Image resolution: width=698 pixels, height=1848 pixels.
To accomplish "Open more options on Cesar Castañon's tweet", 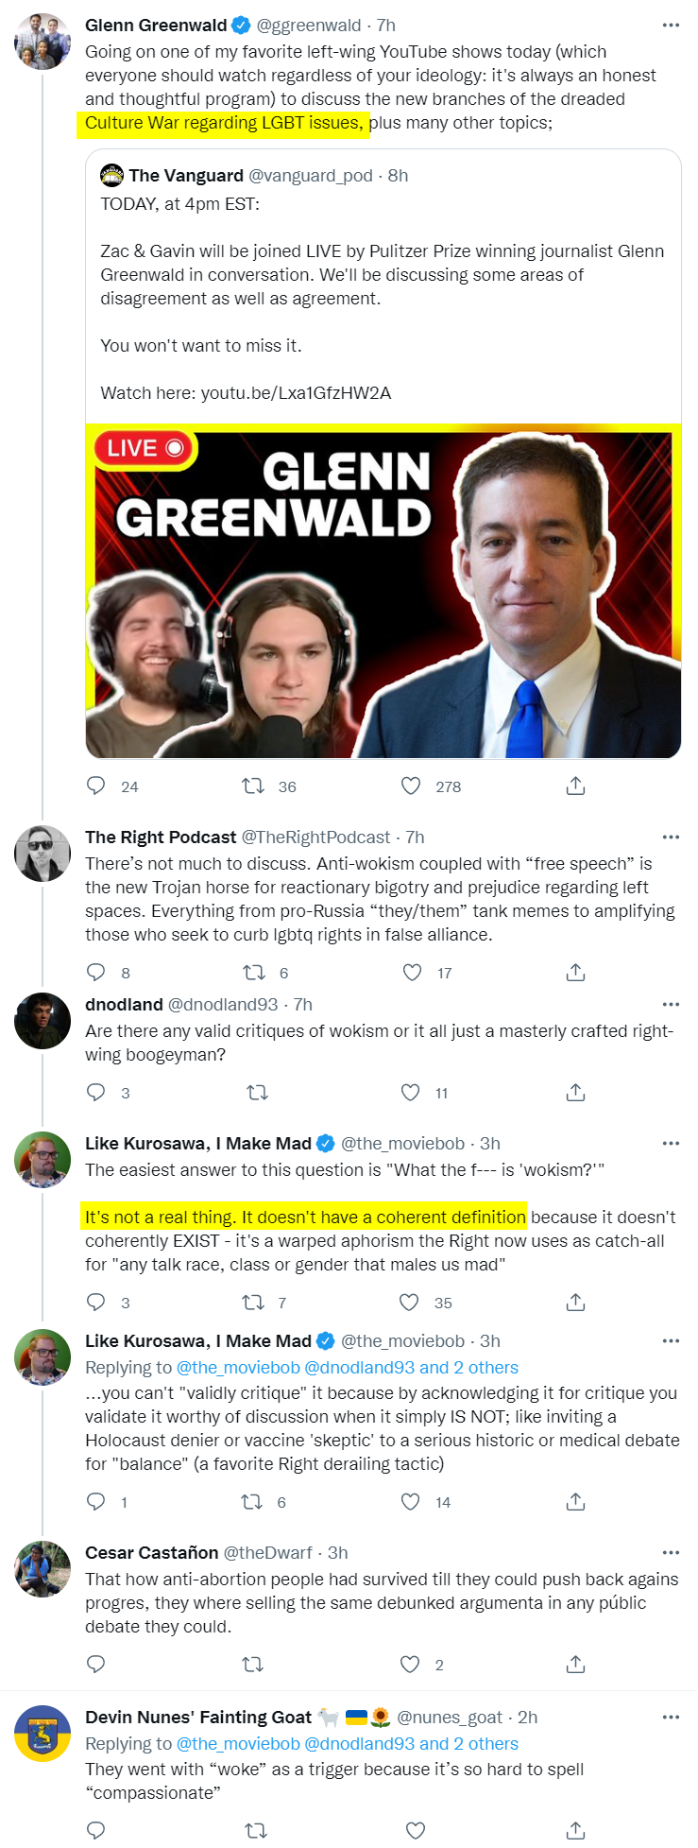I will click(671, 1553).
